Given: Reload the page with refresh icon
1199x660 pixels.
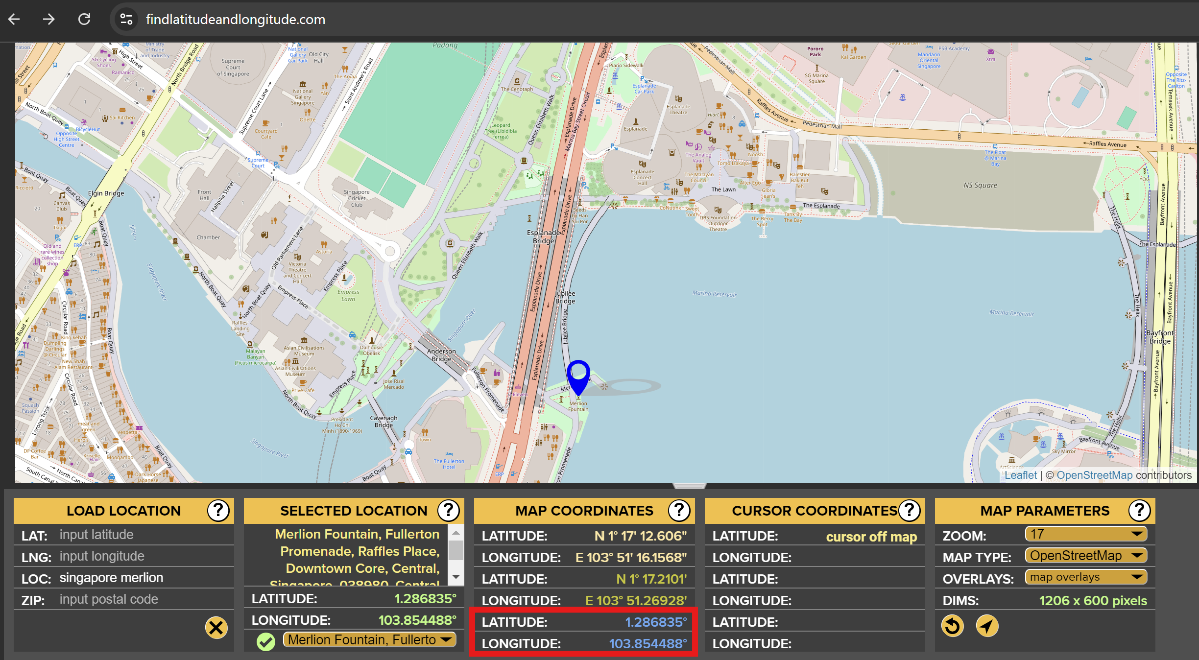Looking at the screenshot, I should click(84, 19).
